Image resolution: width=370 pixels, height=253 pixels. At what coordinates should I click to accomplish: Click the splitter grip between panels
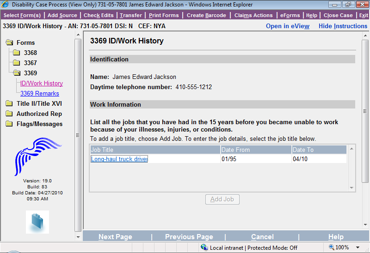click(x=78, y=135)
